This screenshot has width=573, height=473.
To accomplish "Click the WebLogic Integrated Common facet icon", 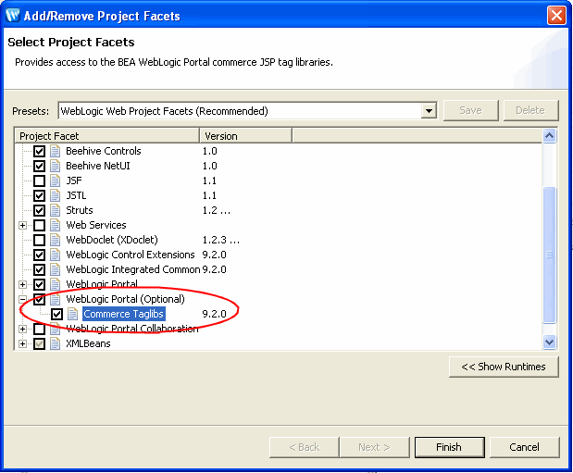I will [56, 269].
